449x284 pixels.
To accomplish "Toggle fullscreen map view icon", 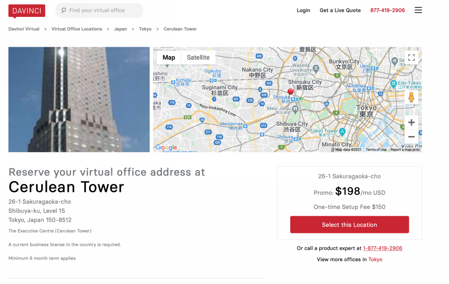I will click(x=412, y=58).
